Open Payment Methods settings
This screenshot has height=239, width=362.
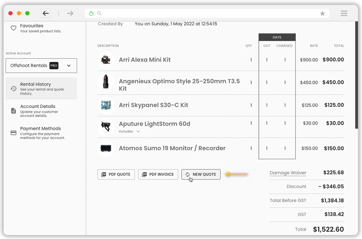[41, 133]
